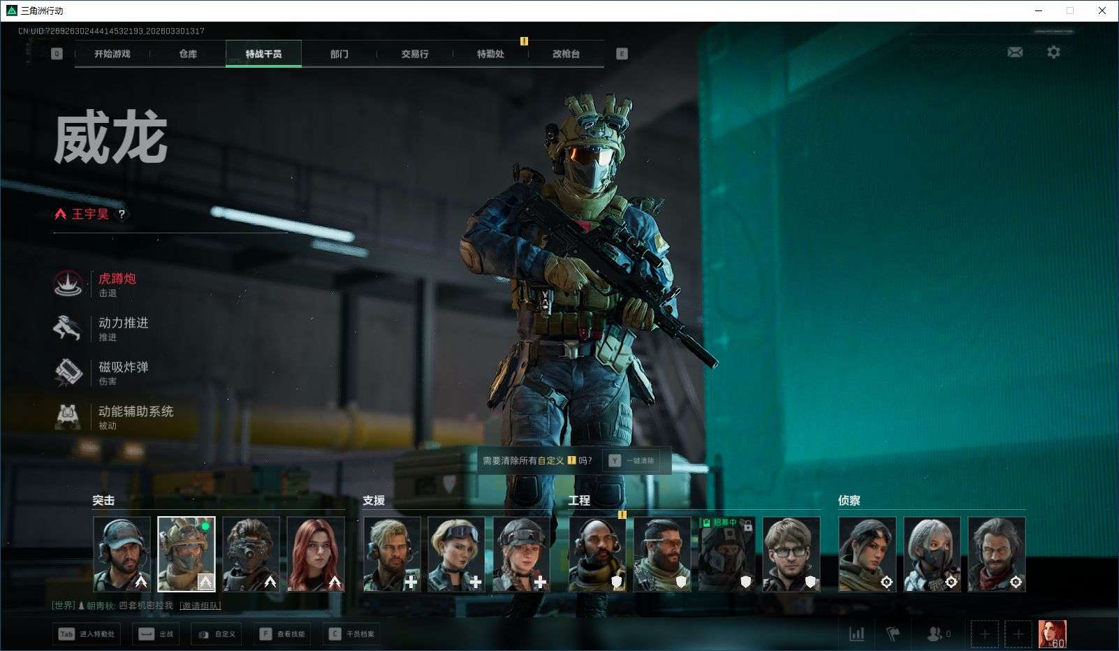Go to the 交易行 tab
This screenshot has width=1119, height=651.
415,54
